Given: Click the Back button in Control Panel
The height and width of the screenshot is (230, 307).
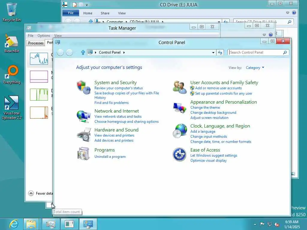Looking at the screenshot, I should [60, 52].
